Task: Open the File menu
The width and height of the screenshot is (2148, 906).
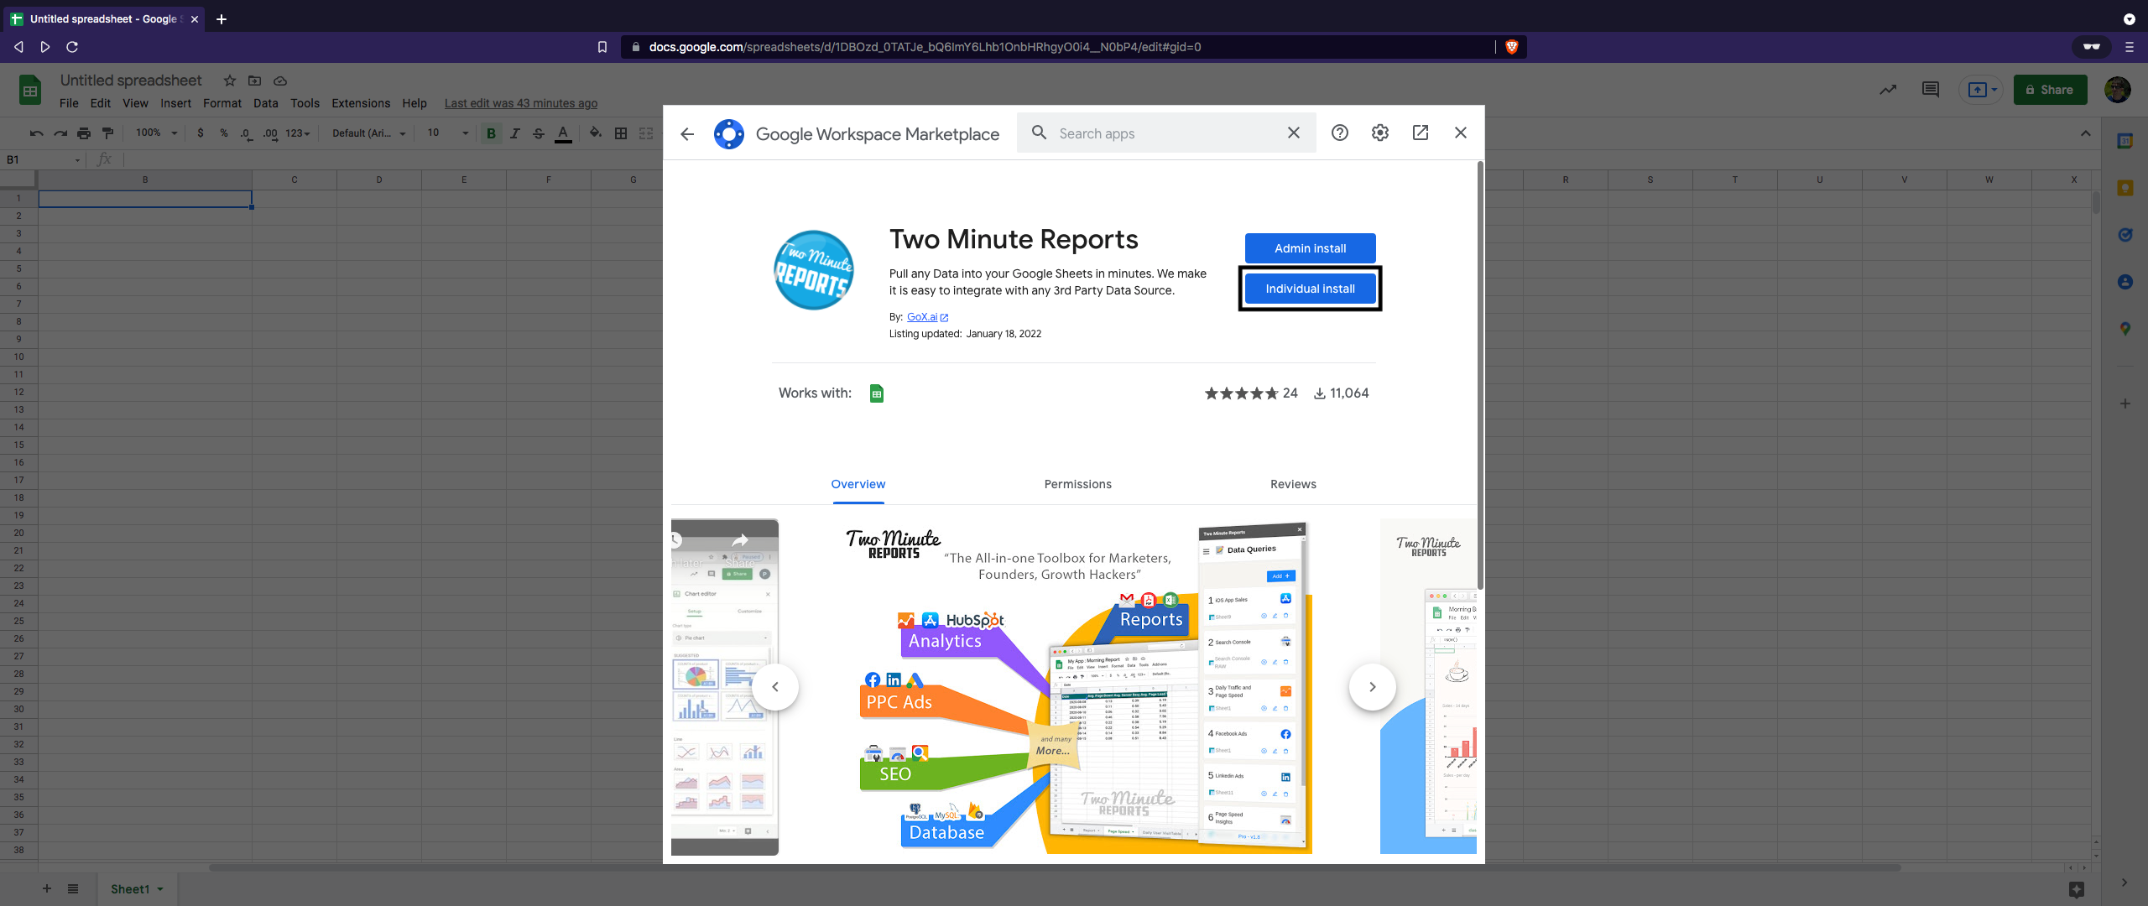Action: [69, 103]
